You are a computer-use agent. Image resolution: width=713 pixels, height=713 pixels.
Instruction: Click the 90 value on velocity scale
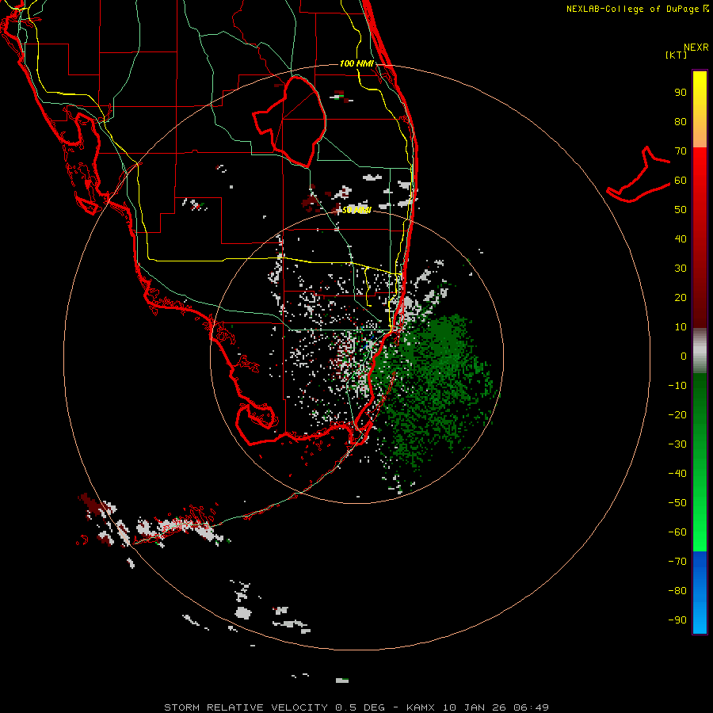point(681,93)
